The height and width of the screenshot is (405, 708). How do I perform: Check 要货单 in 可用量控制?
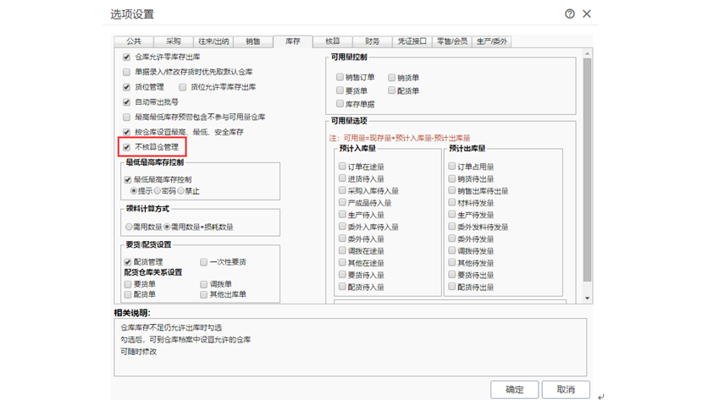click(x=340, y=90)
